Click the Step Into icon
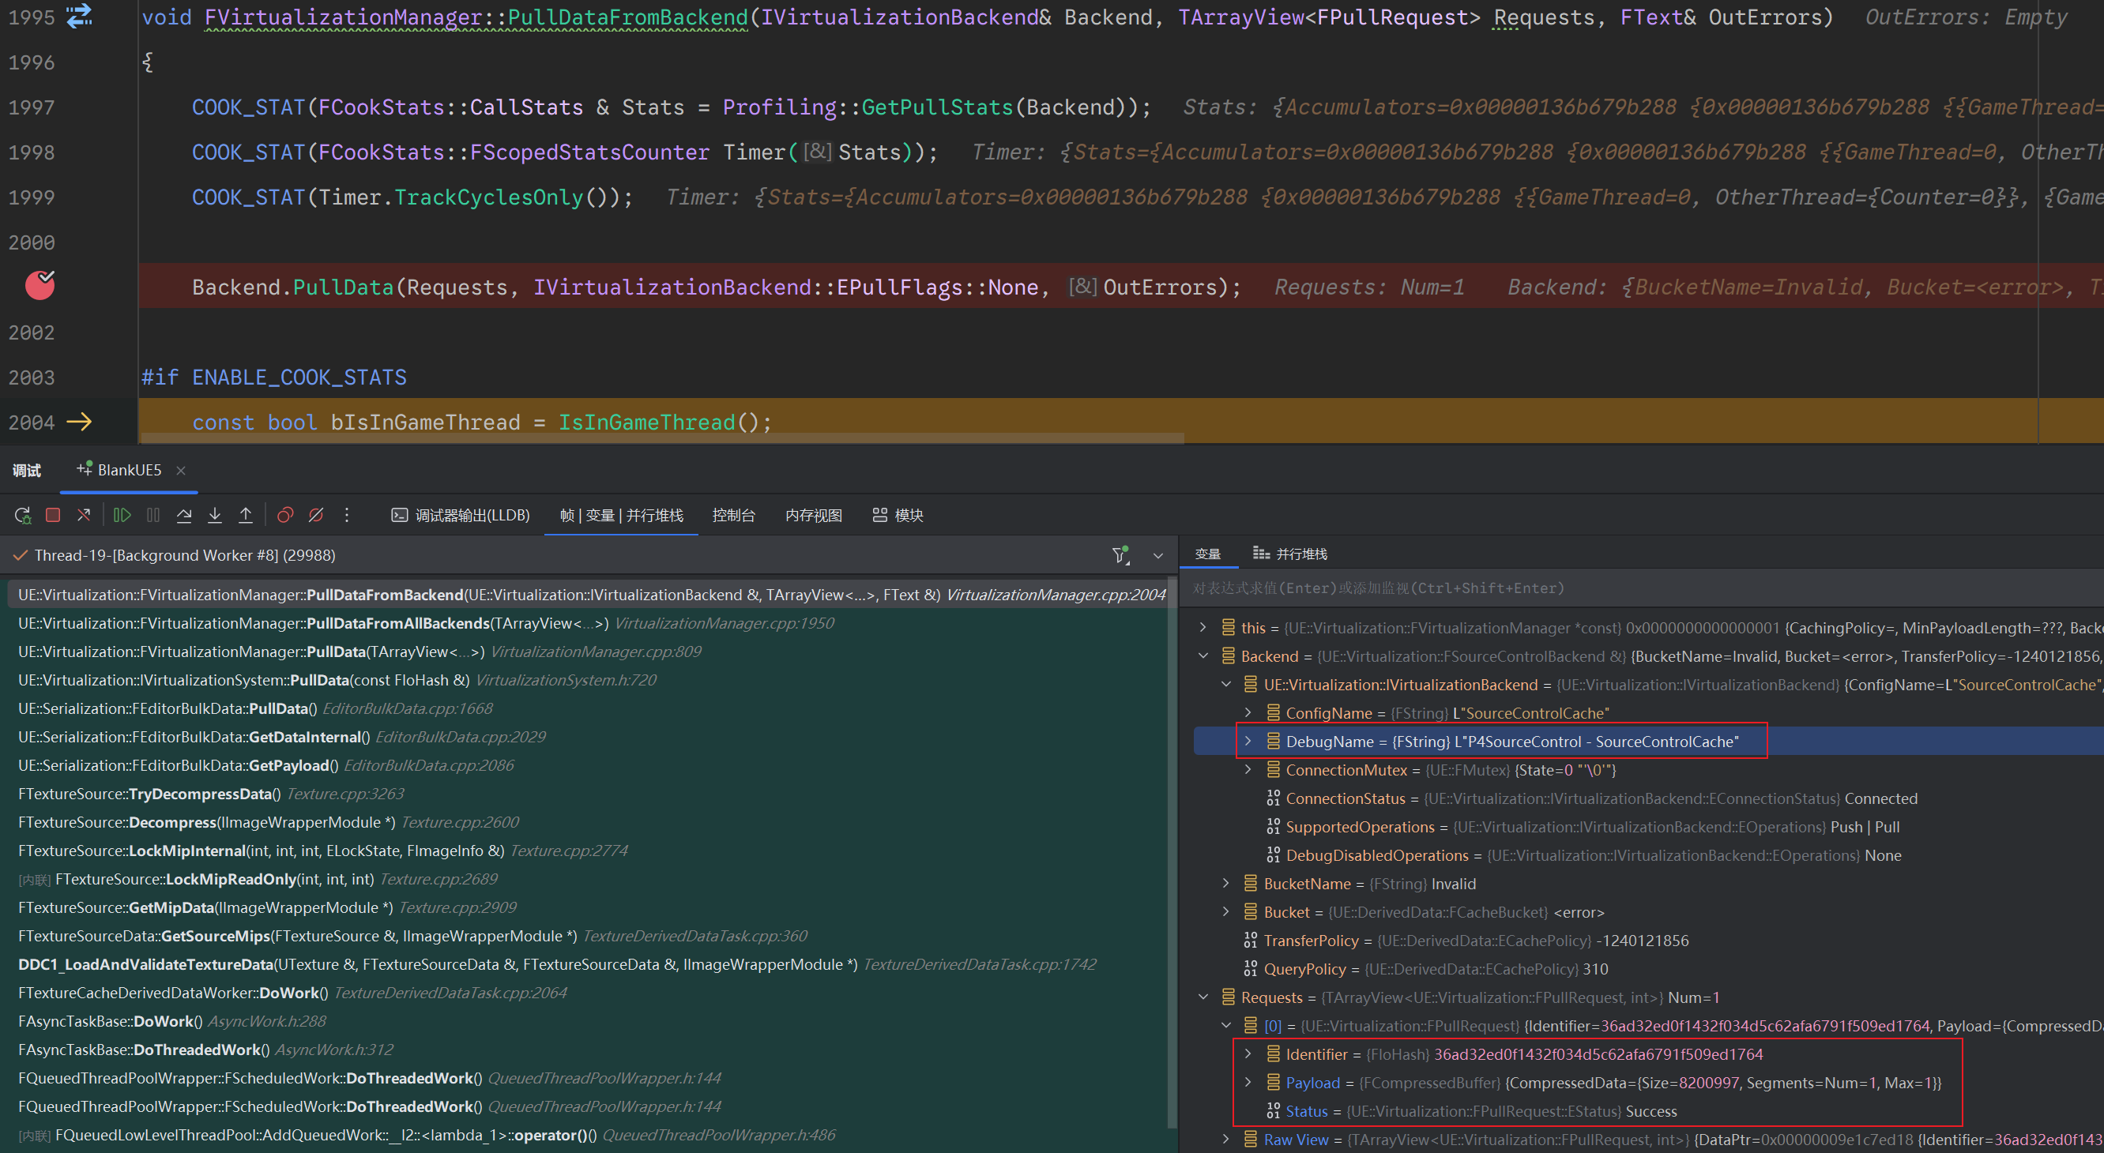 (x=215, y=515)
